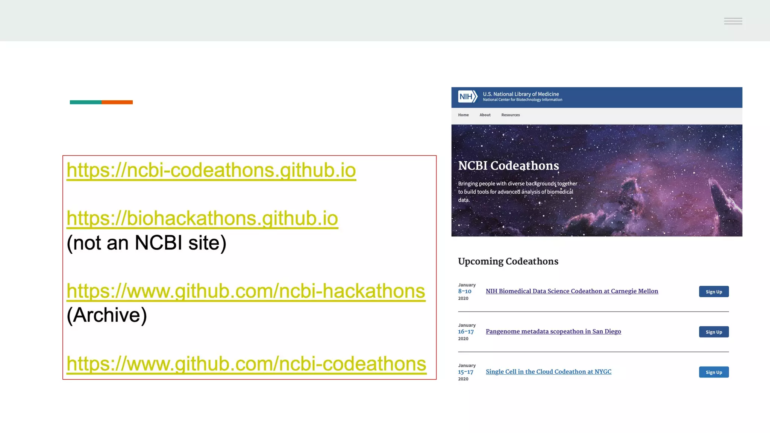Sign Up for the Carnegie Mellon codeathon
The height and width of the screenshot is (433, 770).
[x=714, y=292]
